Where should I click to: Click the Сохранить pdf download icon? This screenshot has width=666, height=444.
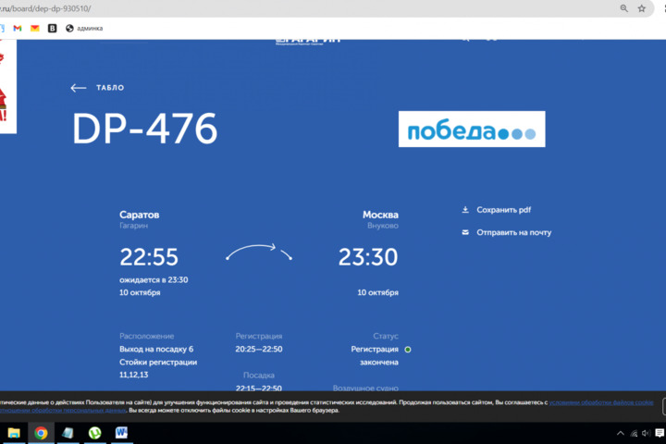click(x=465, y=210)
